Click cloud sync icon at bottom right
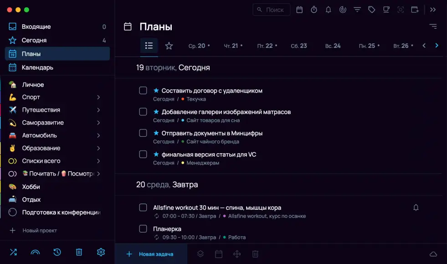 click(x=433, y=254)
